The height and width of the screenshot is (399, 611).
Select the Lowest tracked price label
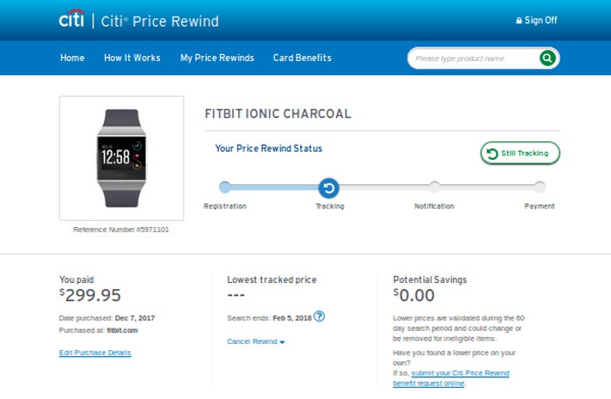[271, 279]
